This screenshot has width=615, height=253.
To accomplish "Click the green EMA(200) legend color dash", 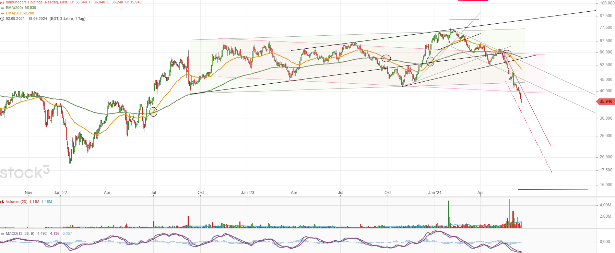I will click(x=2, y=8).
